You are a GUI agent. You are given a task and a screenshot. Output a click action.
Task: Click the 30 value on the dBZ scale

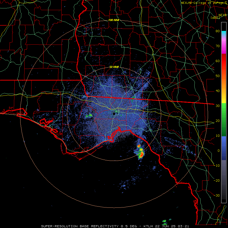tap(218, 106)
